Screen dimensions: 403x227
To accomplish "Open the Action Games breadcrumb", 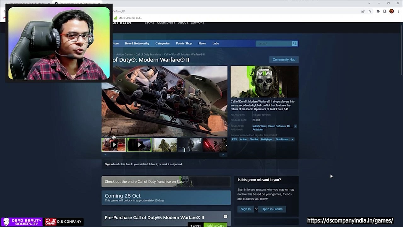I will click(124, 55).
